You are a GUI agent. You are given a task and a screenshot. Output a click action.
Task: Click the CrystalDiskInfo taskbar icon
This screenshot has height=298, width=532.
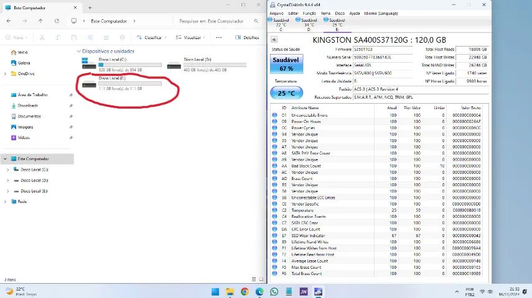pyautogui.click(x=318, y=292)
